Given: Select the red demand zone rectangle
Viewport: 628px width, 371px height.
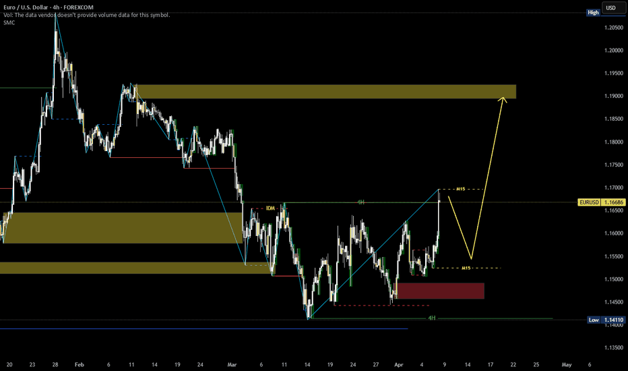Looking at the screenshot, I should point(441,291).
